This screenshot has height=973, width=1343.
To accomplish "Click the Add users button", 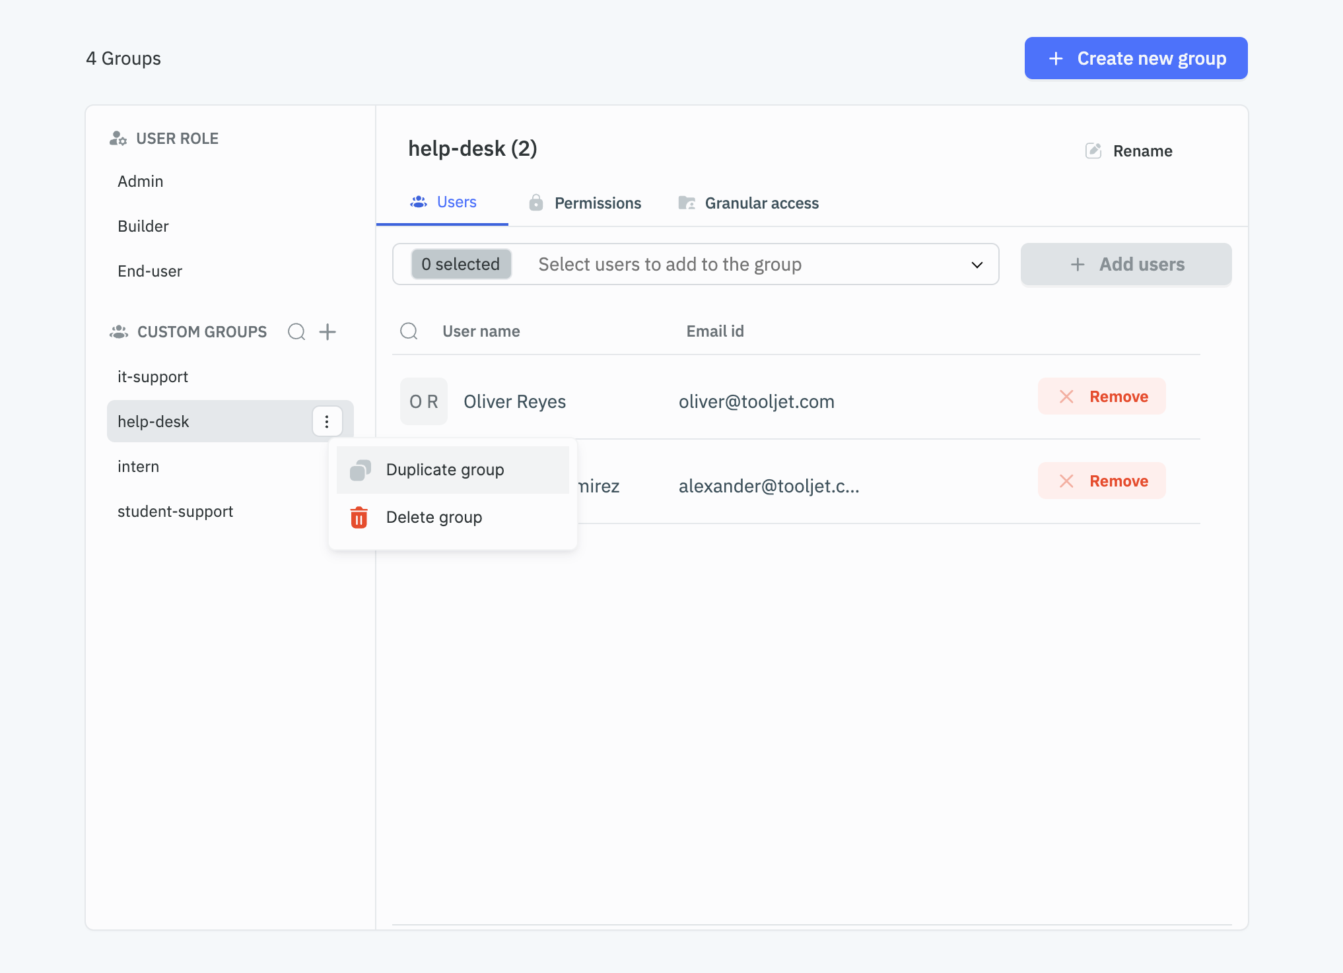I will tap(1126, 265).
